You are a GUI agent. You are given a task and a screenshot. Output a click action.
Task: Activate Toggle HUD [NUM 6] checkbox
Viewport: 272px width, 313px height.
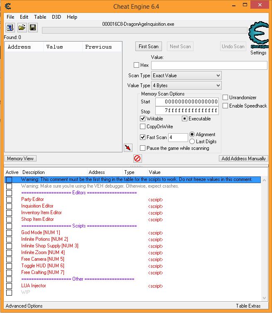click(x=9, y=266)
